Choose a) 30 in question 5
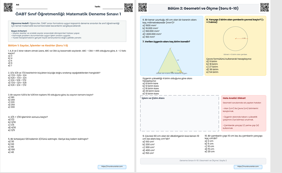Image resolution: width=282 pixels, height=173 pixels. pos(11,141)
